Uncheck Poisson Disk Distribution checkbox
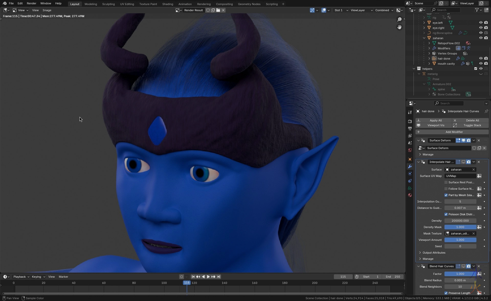The height and width of the screenshot is (301, 491). (446, 214)
